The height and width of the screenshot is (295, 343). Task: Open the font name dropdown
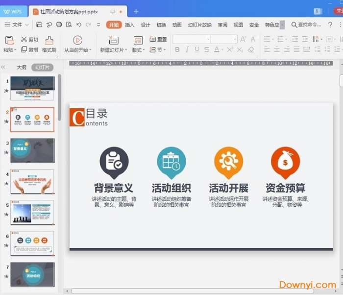(x=208, y=40)
